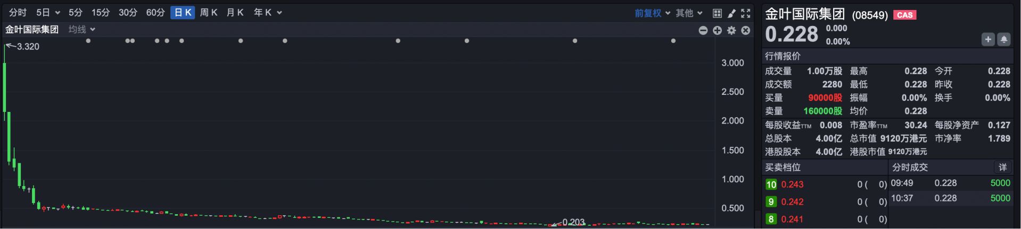1021x229 pixels.
Task: Click the 卖量 160000股 value
Action: [x=823, y=111]
